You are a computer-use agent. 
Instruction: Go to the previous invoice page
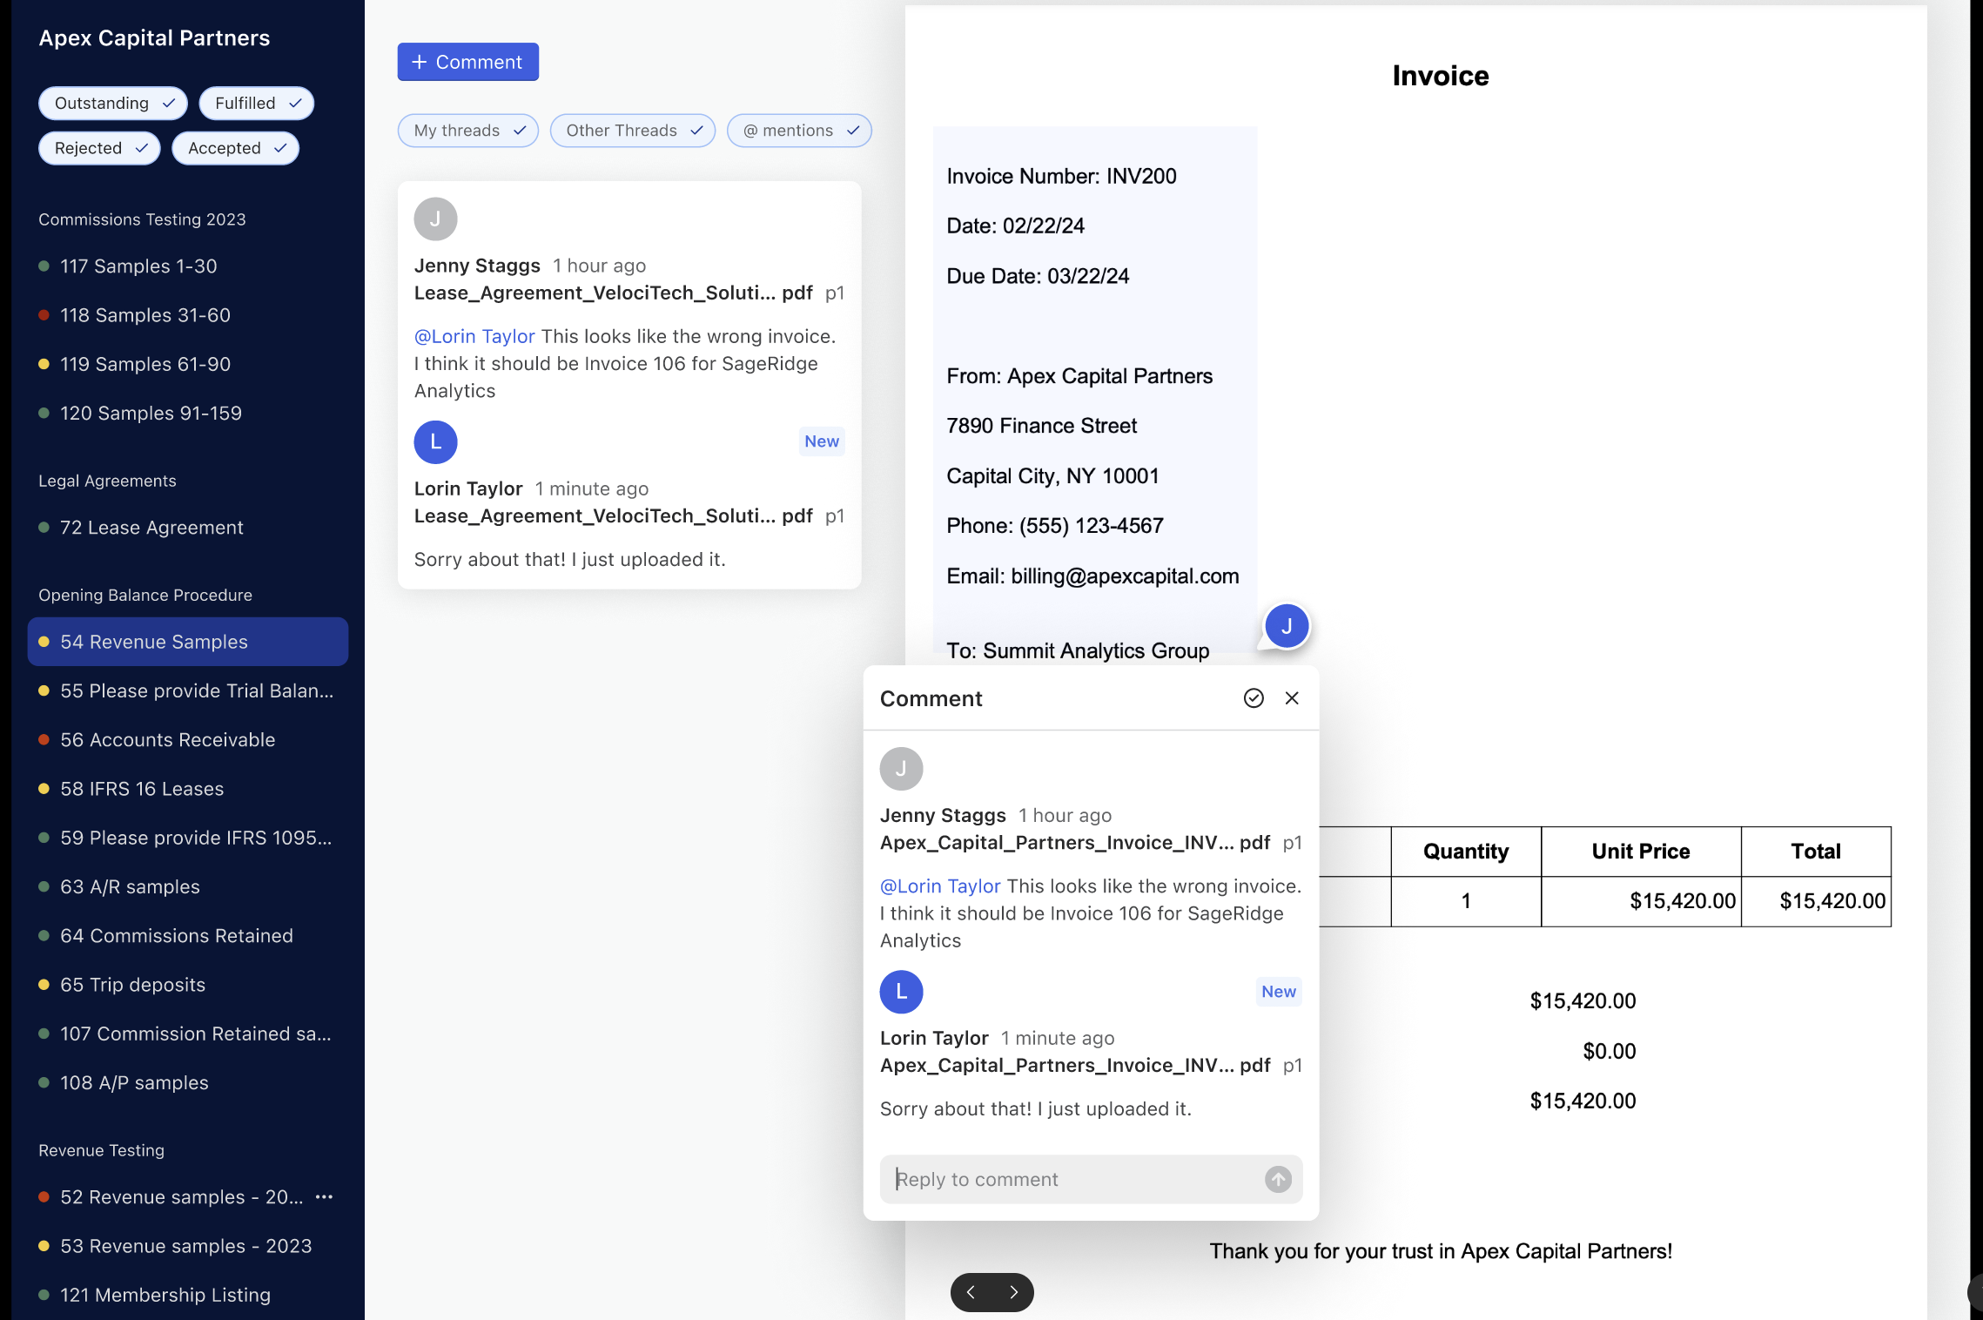pos(971,1292)
